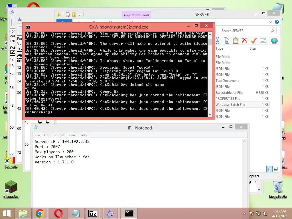Click red X Delete icon in SERVER toolbar
The width and height of the screenshot is (292, 219).
[x=244, y=40]
